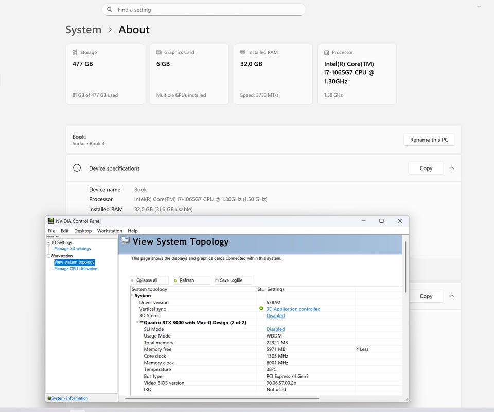
Task: Collapse the Quadro RTX 3000 node
Action: (x=137, y=322)
